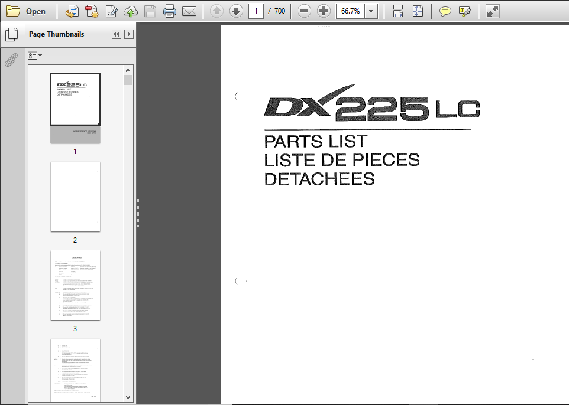Screen dimensions: 569x405
Task: Collapse the Page Thumbnails panel
Action: 116,34
